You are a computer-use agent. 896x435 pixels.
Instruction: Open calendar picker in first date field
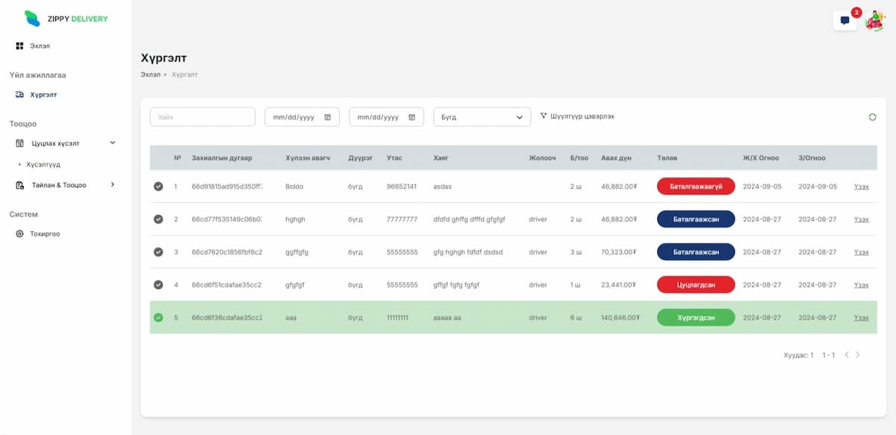click(x=328, y=117)
